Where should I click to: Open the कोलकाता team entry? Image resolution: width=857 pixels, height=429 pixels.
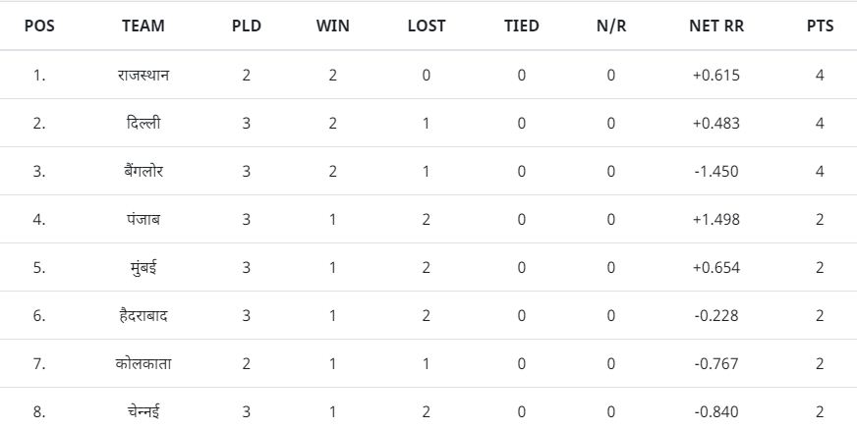coord(143,363)
